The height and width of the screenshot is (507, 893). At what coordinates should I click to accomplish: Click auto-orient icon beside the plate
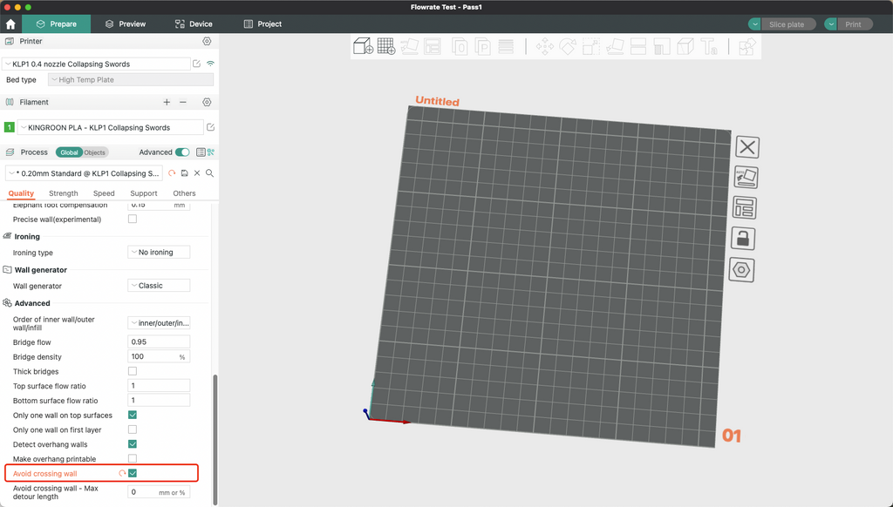[x=745, y=178]
